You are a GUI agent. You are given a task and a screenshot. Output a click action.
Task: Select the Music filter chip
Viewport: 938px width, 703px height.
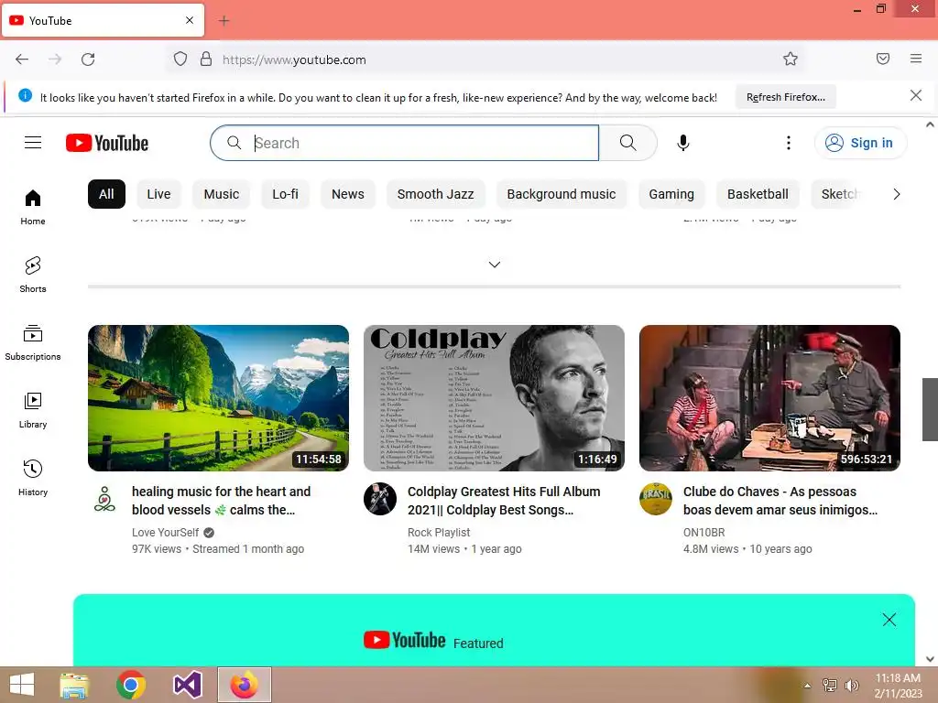222,194
